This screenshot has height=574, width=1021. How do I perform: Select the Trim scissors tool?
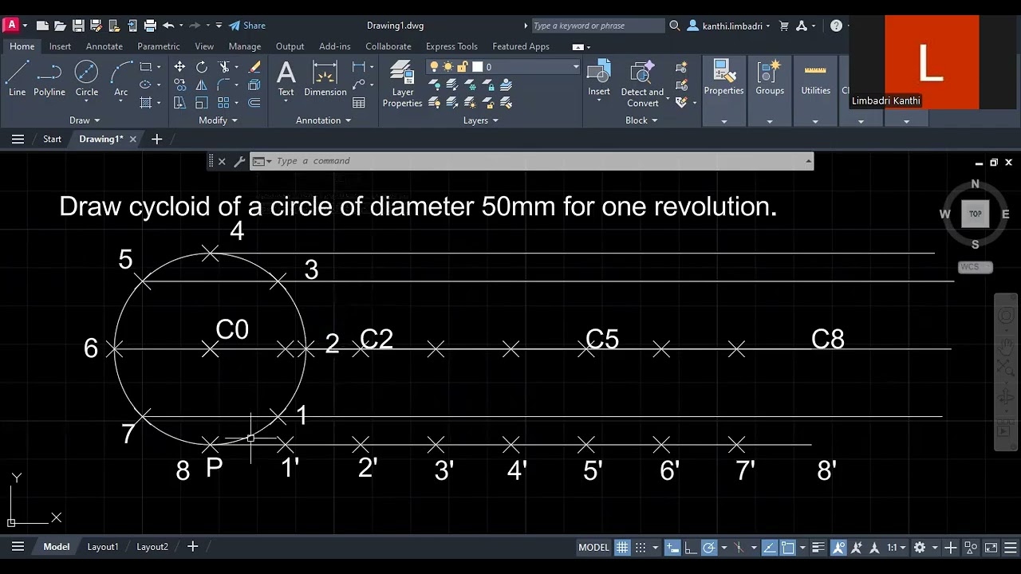coord(224,67)
